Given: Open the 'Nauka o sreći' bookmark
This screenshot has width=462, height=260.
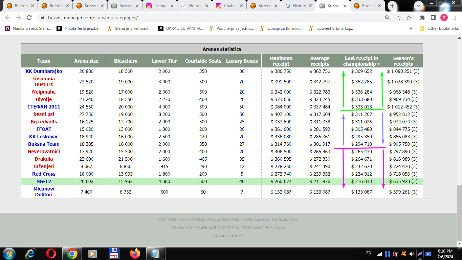Looking at the screenshot, I should tap(28, 28).
